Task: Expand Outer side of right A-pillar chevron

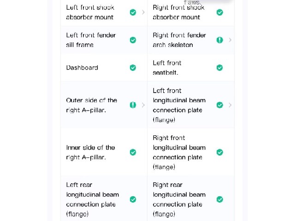Action: (x=143, y=105)
